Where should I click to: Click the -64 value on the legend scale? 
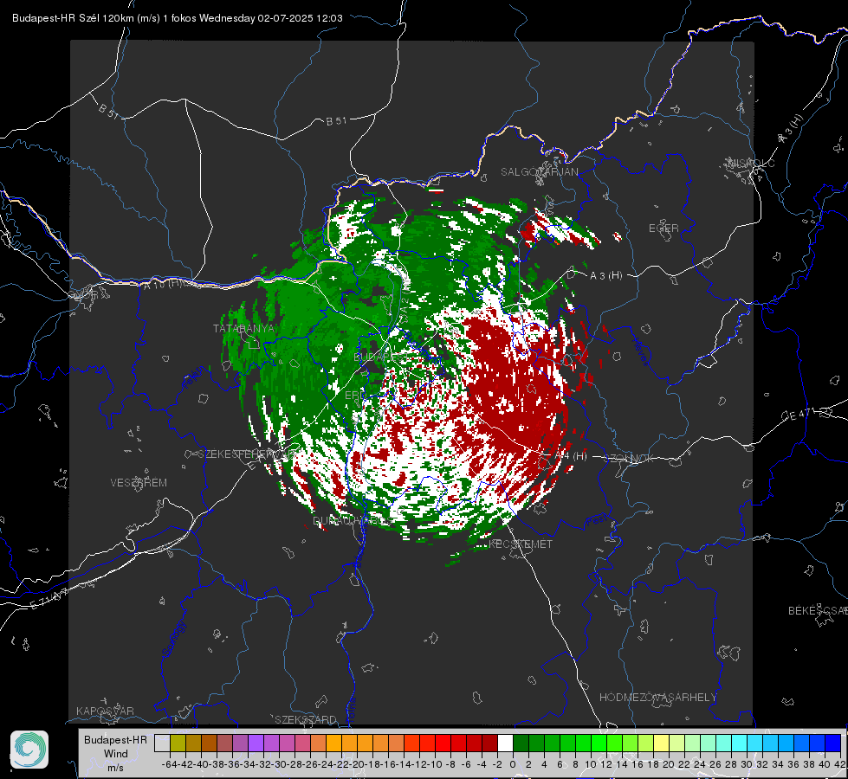(170, 764)
